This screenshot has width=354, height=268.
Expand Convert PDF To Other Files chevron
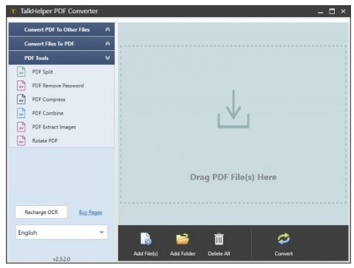pyautogui.click(x=108, y=30)
